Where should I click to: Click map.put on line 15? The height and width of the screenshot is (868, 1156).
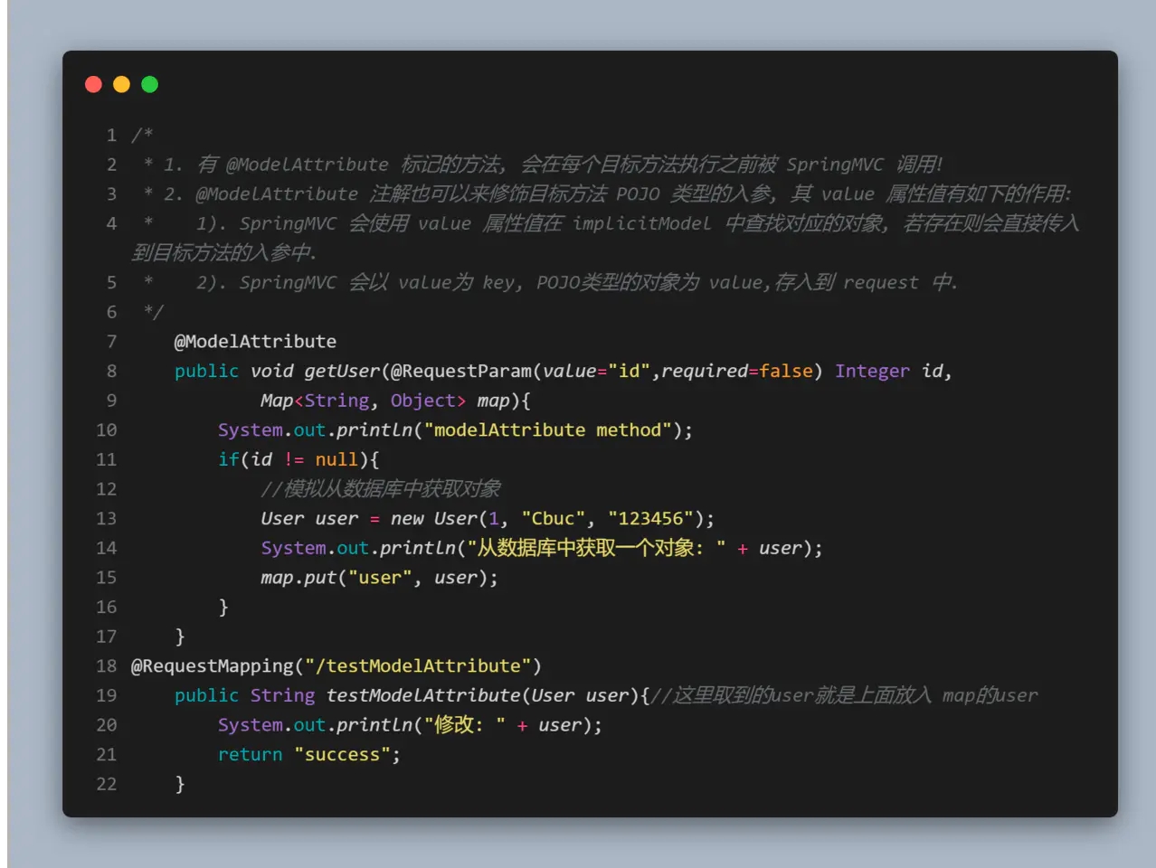[298, 578]
